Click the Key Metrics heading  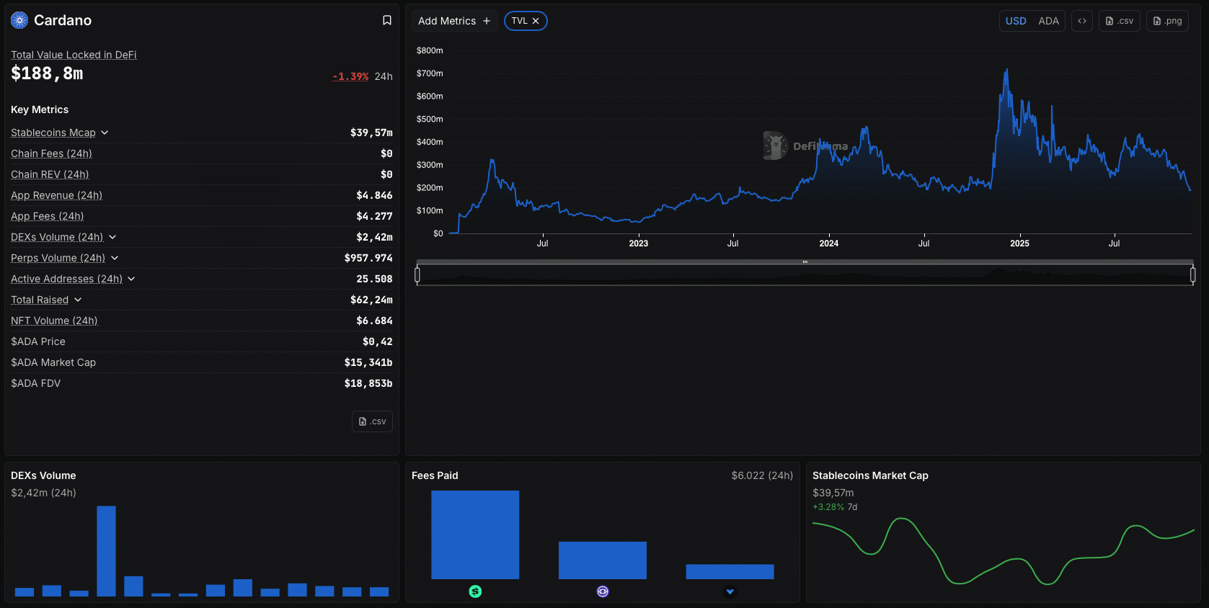(x=40, y=109)
